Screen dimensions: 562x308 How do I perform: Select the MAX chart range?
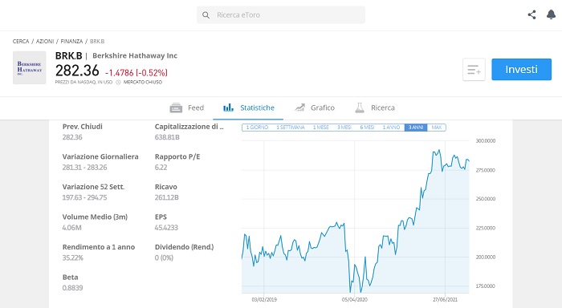437,128
